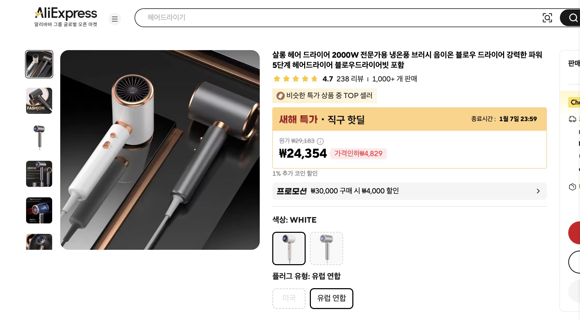
Task: Select the 미국 plug type option
Action: [x=289, y=298]
